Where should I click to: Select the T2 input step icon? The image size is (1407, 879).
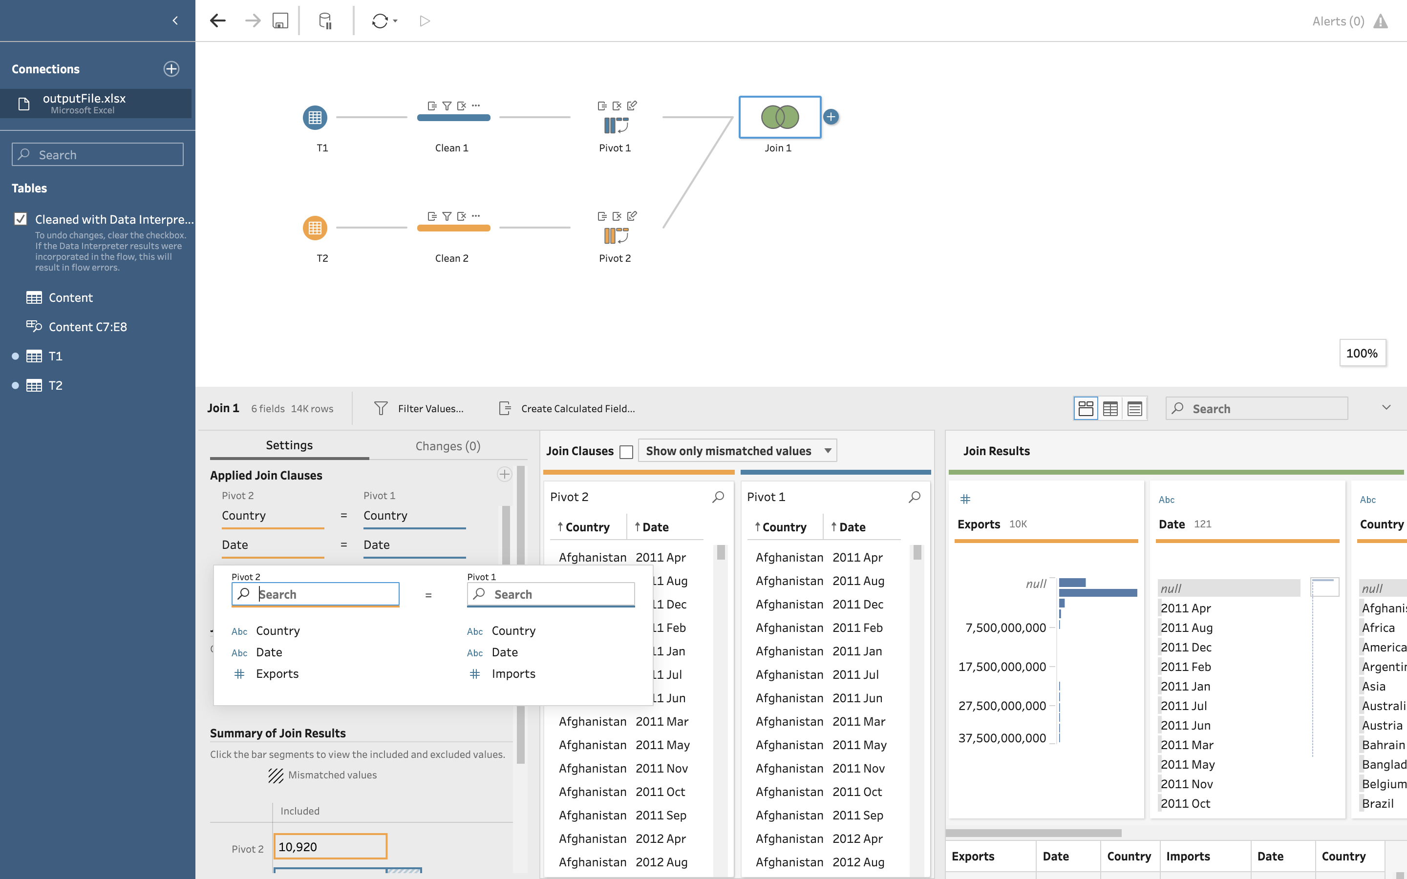point(315,228)
